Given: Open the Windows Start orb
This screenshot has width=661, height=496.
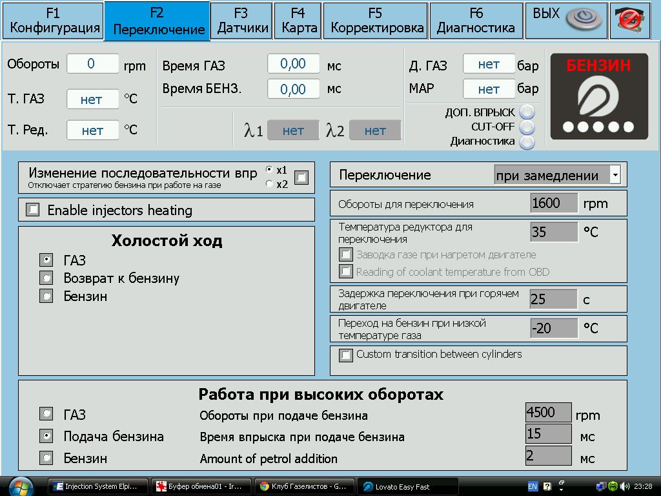Looking at the screenshot, I should [22, 486].
